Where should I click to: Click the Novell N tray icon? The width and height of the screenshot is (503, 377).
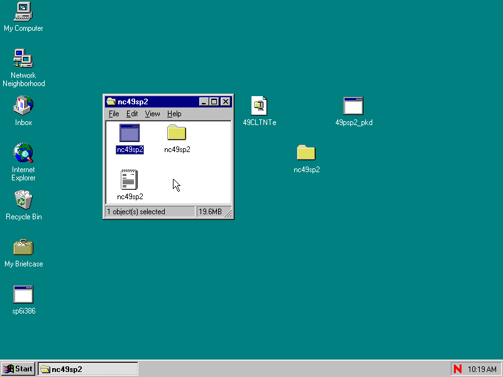tap(458, 369)
